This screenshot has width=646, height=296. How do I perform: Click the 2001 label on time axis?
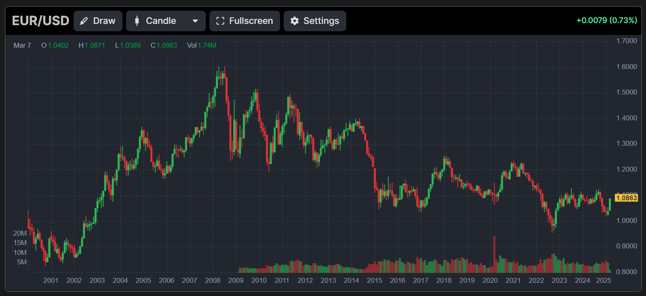[51, 280]
